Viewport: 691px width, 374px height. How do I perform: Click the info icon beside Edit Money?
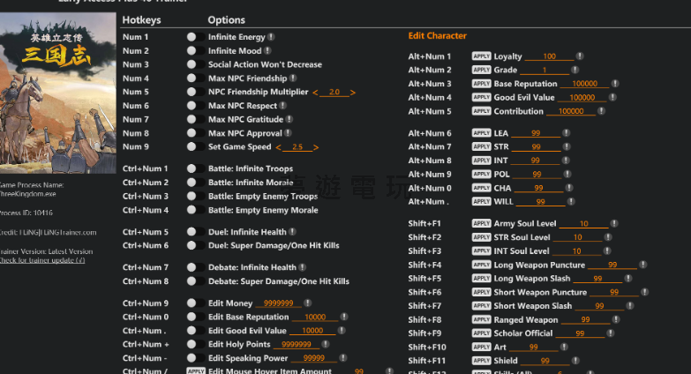(x=308, y=303)
